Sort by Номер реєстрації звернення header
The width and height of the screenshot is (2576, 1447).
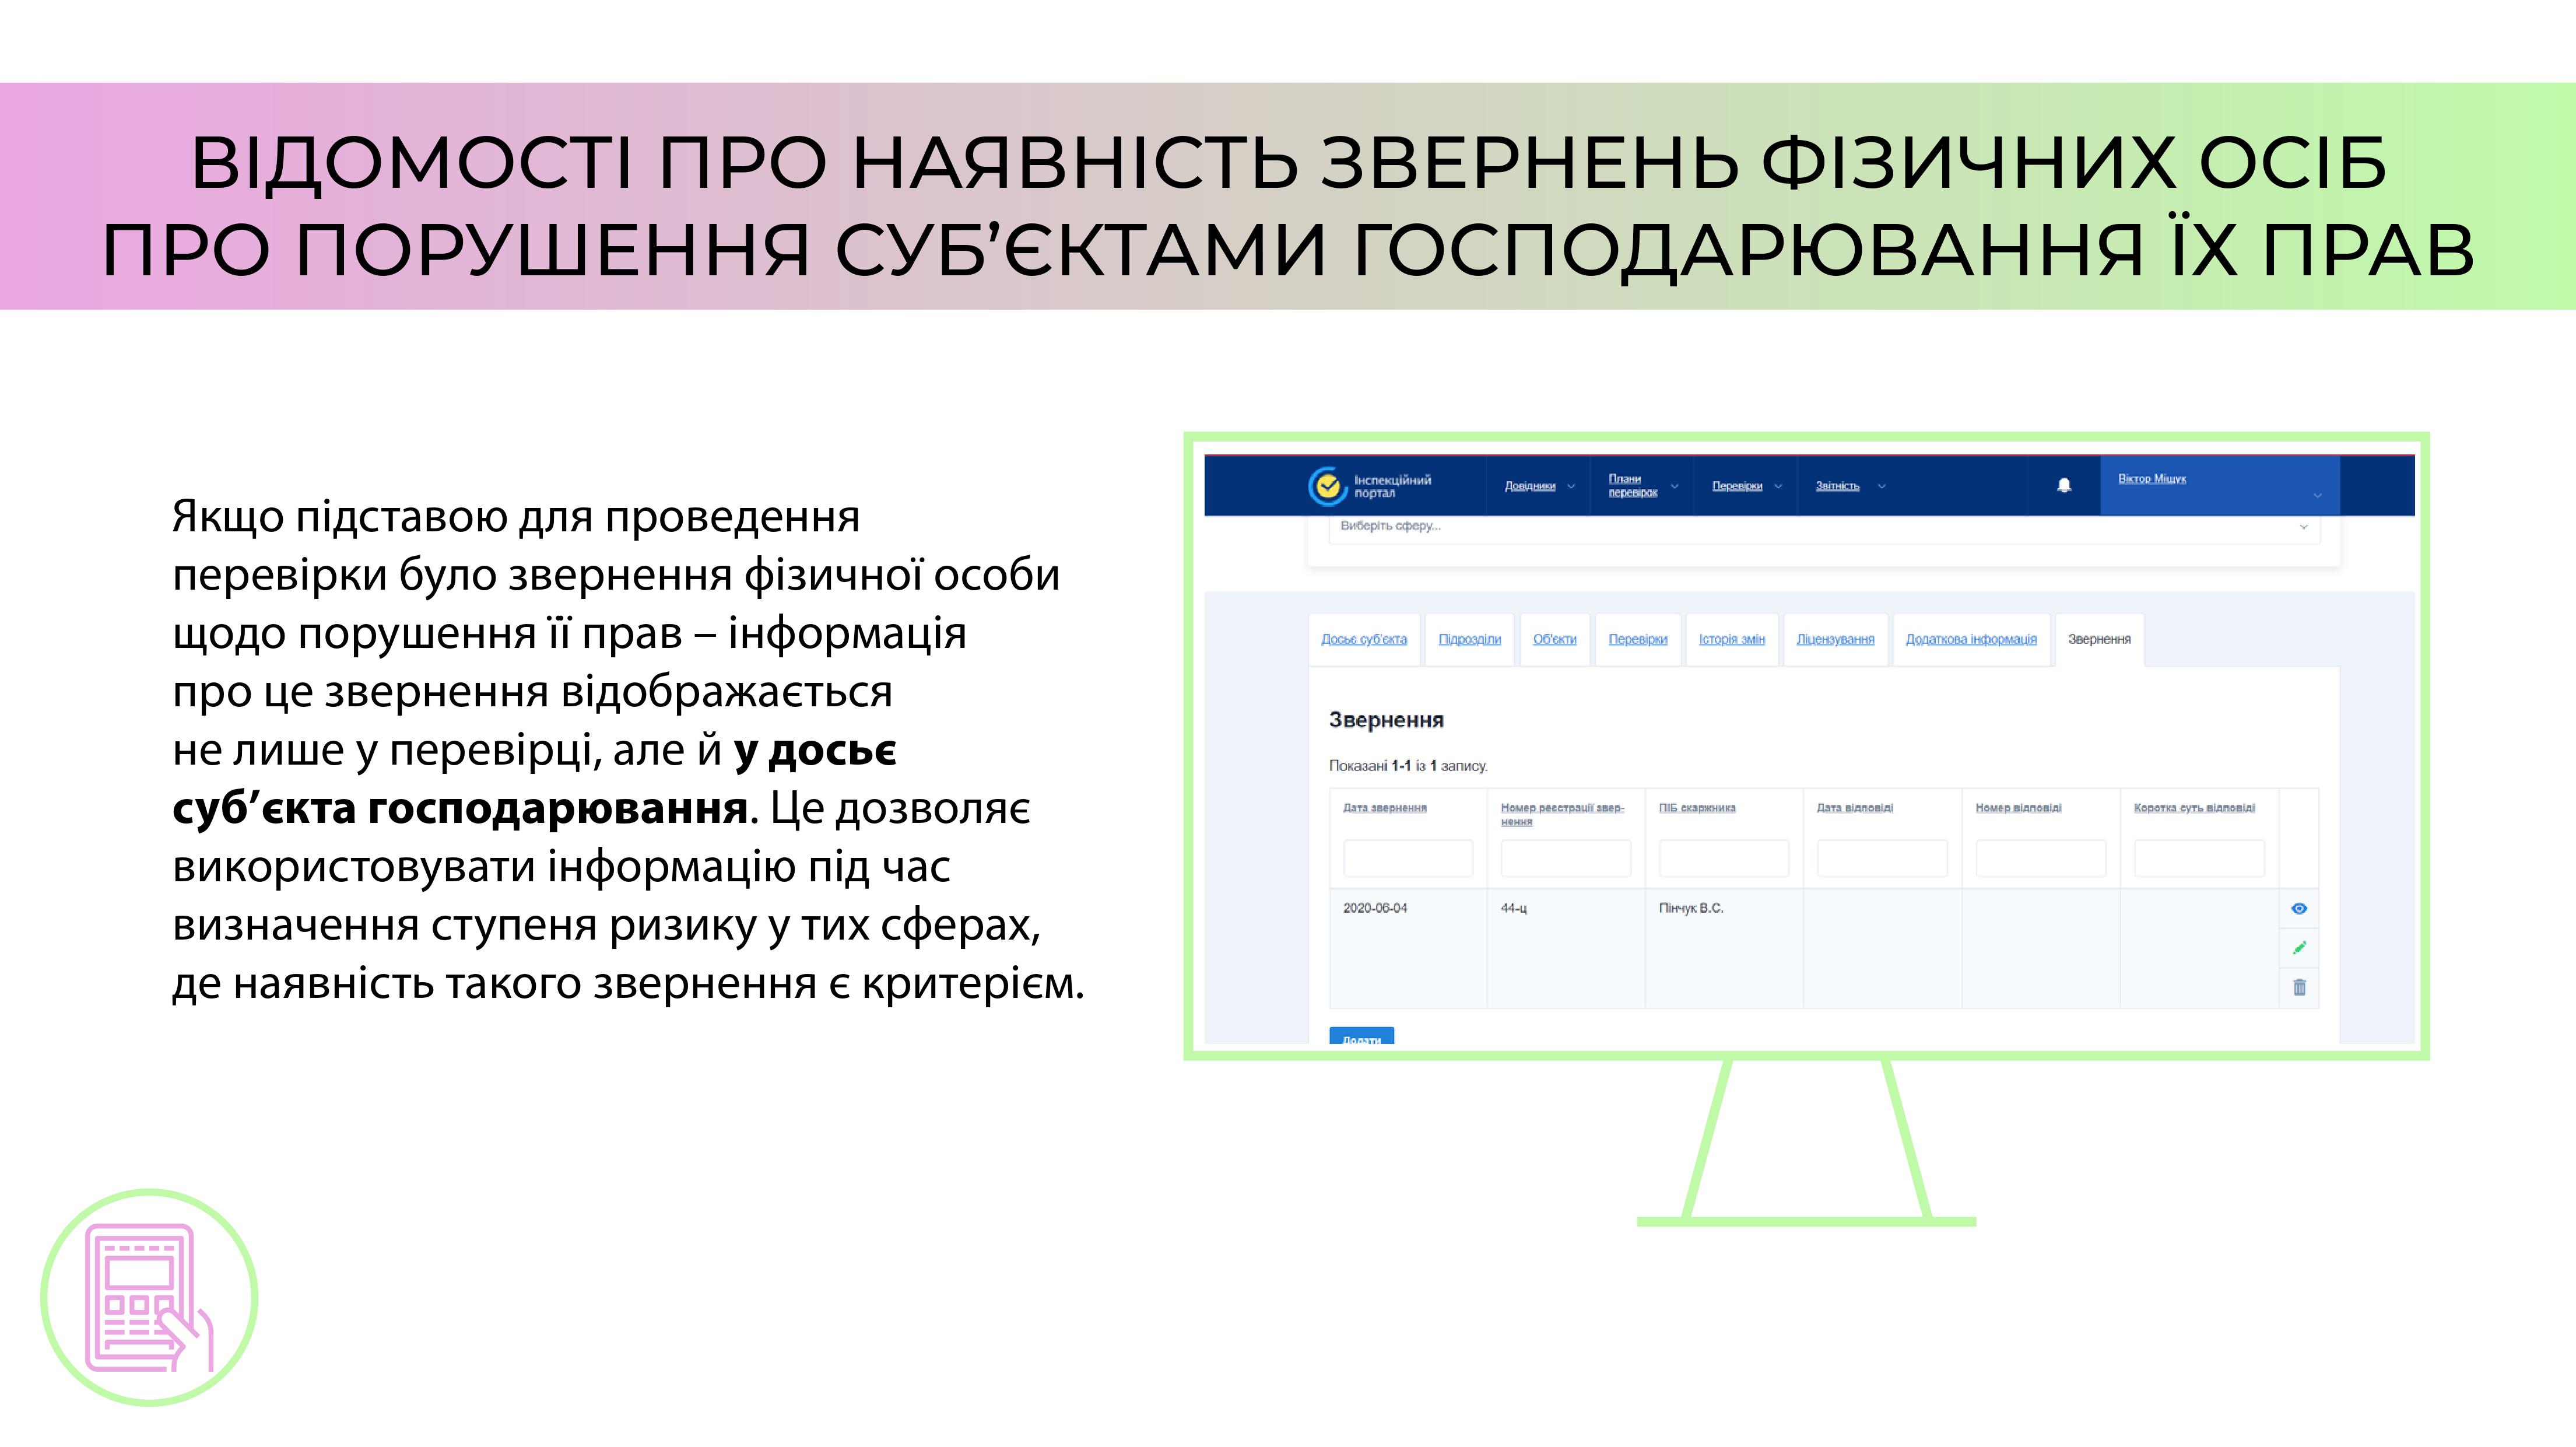point(1562,814)
